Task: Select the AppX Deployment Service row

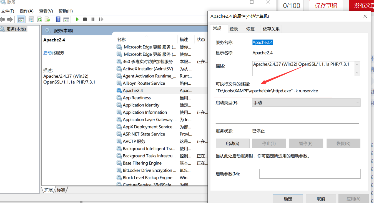Action: (162, 127)
